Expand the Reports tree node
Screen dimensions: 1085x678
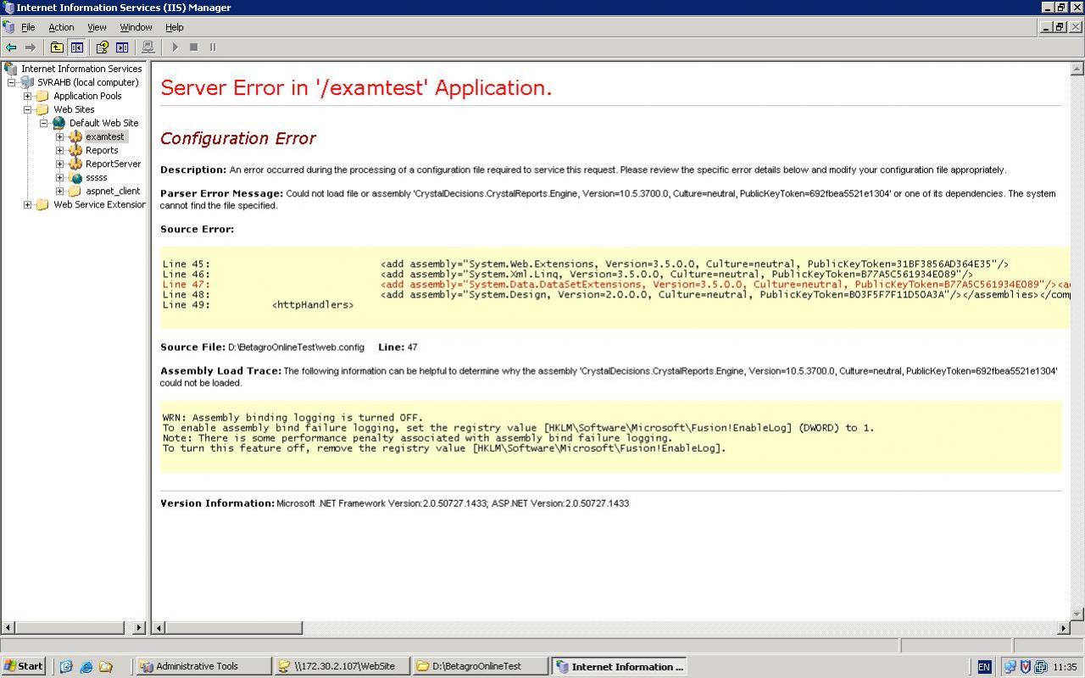tap(59, 150)
